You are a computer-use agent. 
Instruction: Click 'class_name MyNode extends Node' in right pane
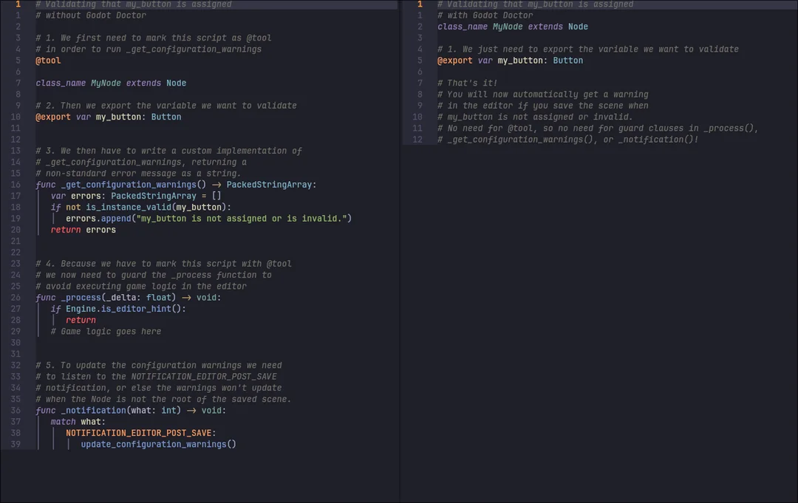point(513,27)
